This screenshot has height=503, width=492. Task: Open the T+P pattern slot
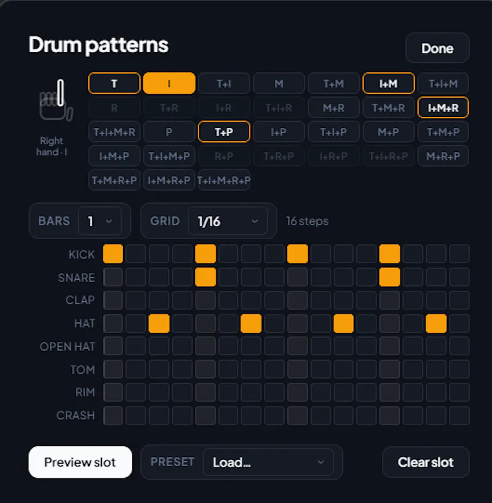[x=224, y=132]
